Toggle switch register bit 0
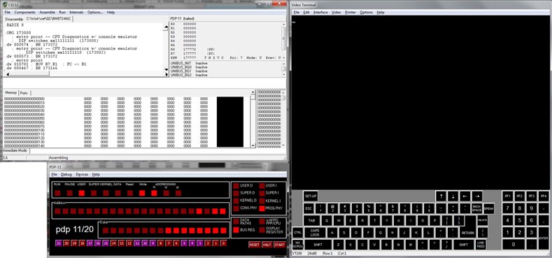The width and height of the screenshot is (552, 258). pos(224,243)
